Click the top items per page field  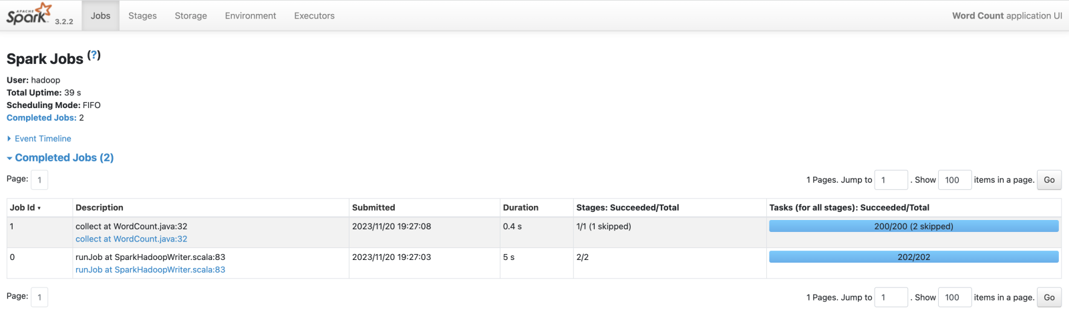(x=954, y=180)
